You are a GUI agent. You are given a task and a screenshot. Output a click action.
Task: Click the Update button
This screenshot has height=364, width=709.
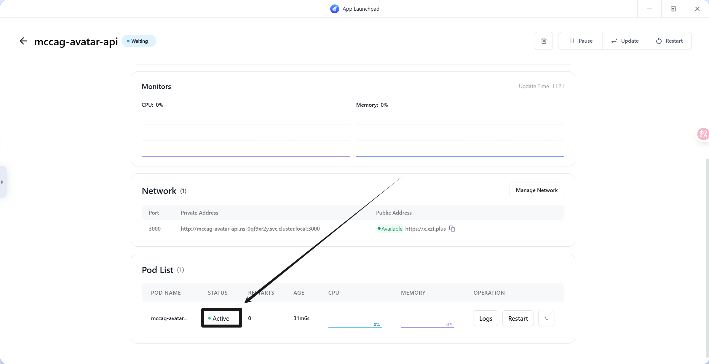(625, 41)
